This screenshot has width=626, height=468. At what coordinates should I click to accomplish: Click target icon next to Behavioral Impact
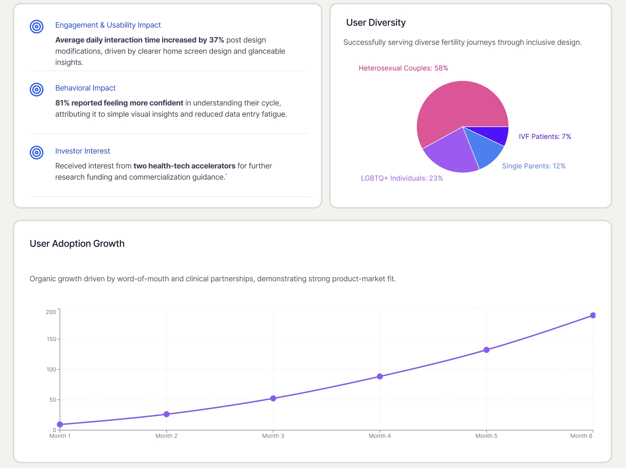pyautogui.click(x=37, y=90)
